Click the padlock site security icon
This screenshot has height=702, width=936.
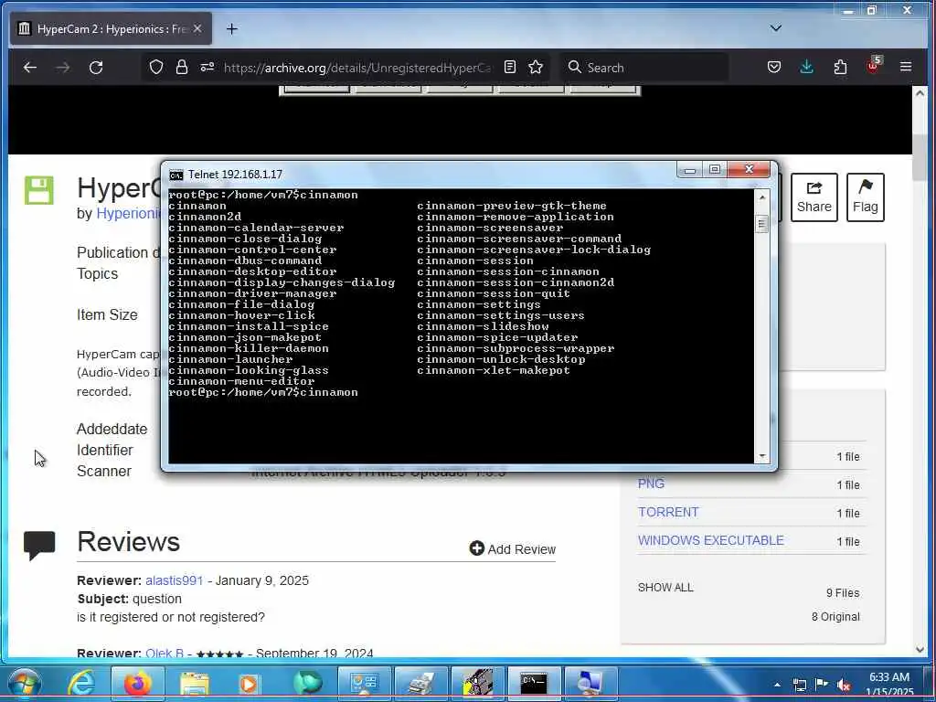click(182, 67)
